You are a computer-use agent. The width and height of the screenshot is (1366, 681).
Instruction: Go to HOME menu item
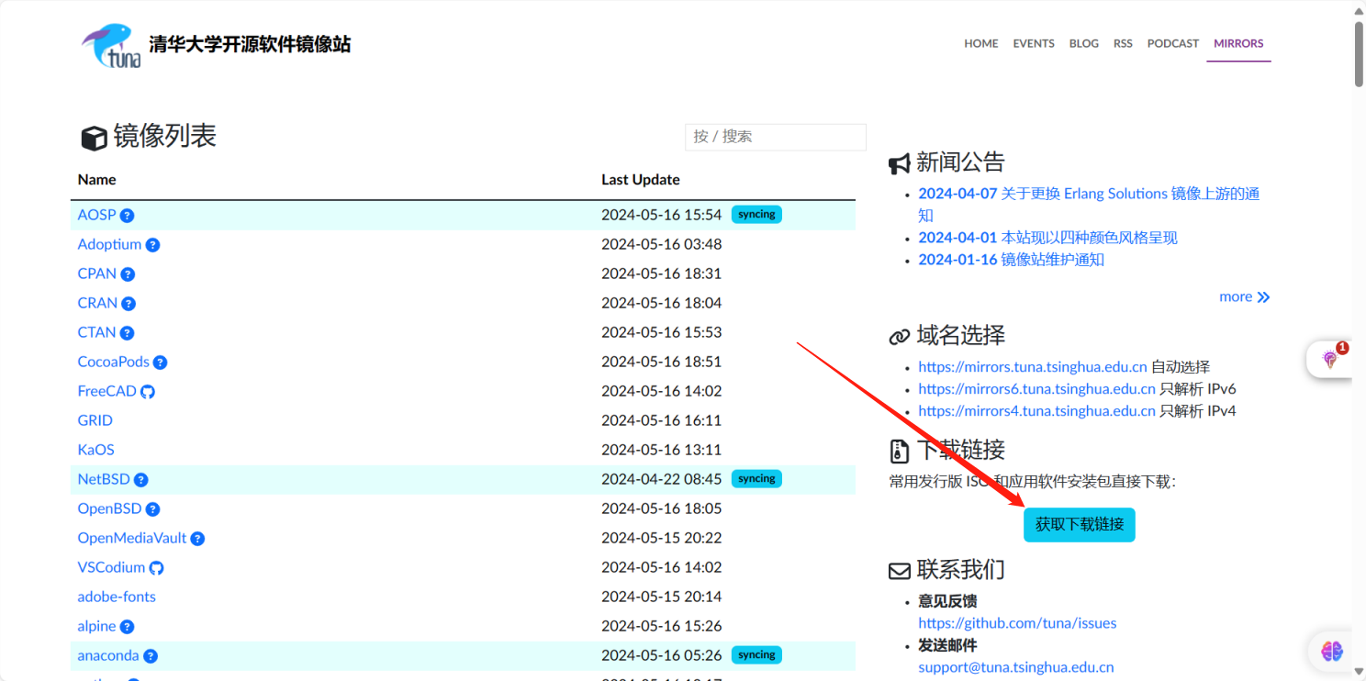tap(981, 43)
